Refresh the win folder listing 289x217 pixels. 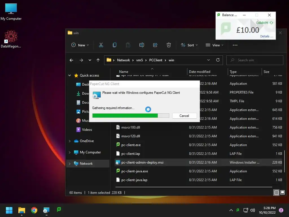click(218, 60)
